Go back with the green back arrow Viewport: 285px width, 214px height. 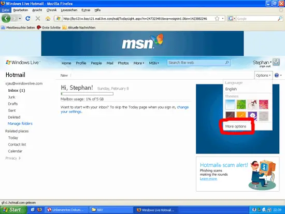(x=6, y=18)
